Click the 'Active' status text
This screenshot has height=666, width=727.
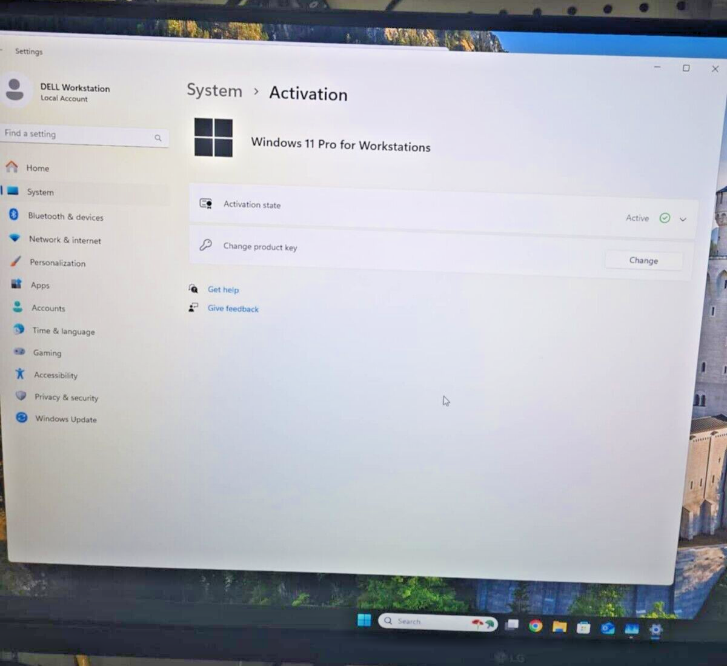tap(637, 218)
